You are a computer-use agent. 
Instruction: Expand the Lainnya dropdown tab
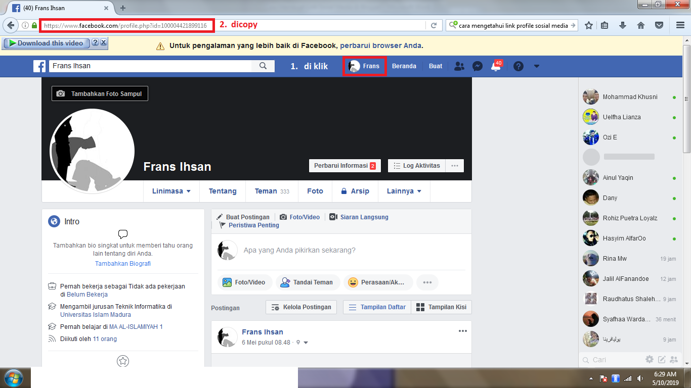click(404, 191)
